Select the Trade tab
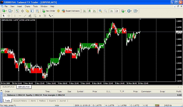The width and height of the screenshot is (183, 107). pos(7,101)
